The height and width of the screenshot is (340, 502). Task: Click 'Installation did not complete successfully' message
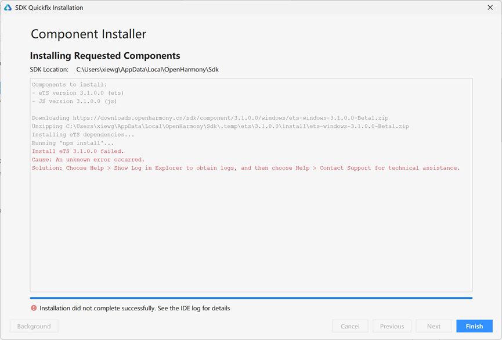[135, 308]
